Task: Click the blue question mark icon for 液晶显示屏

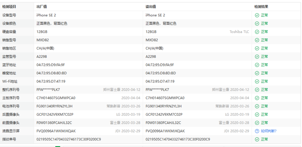Action: 257,131
